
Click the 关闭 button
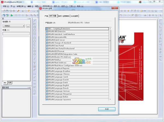click(x=107, y=109)
